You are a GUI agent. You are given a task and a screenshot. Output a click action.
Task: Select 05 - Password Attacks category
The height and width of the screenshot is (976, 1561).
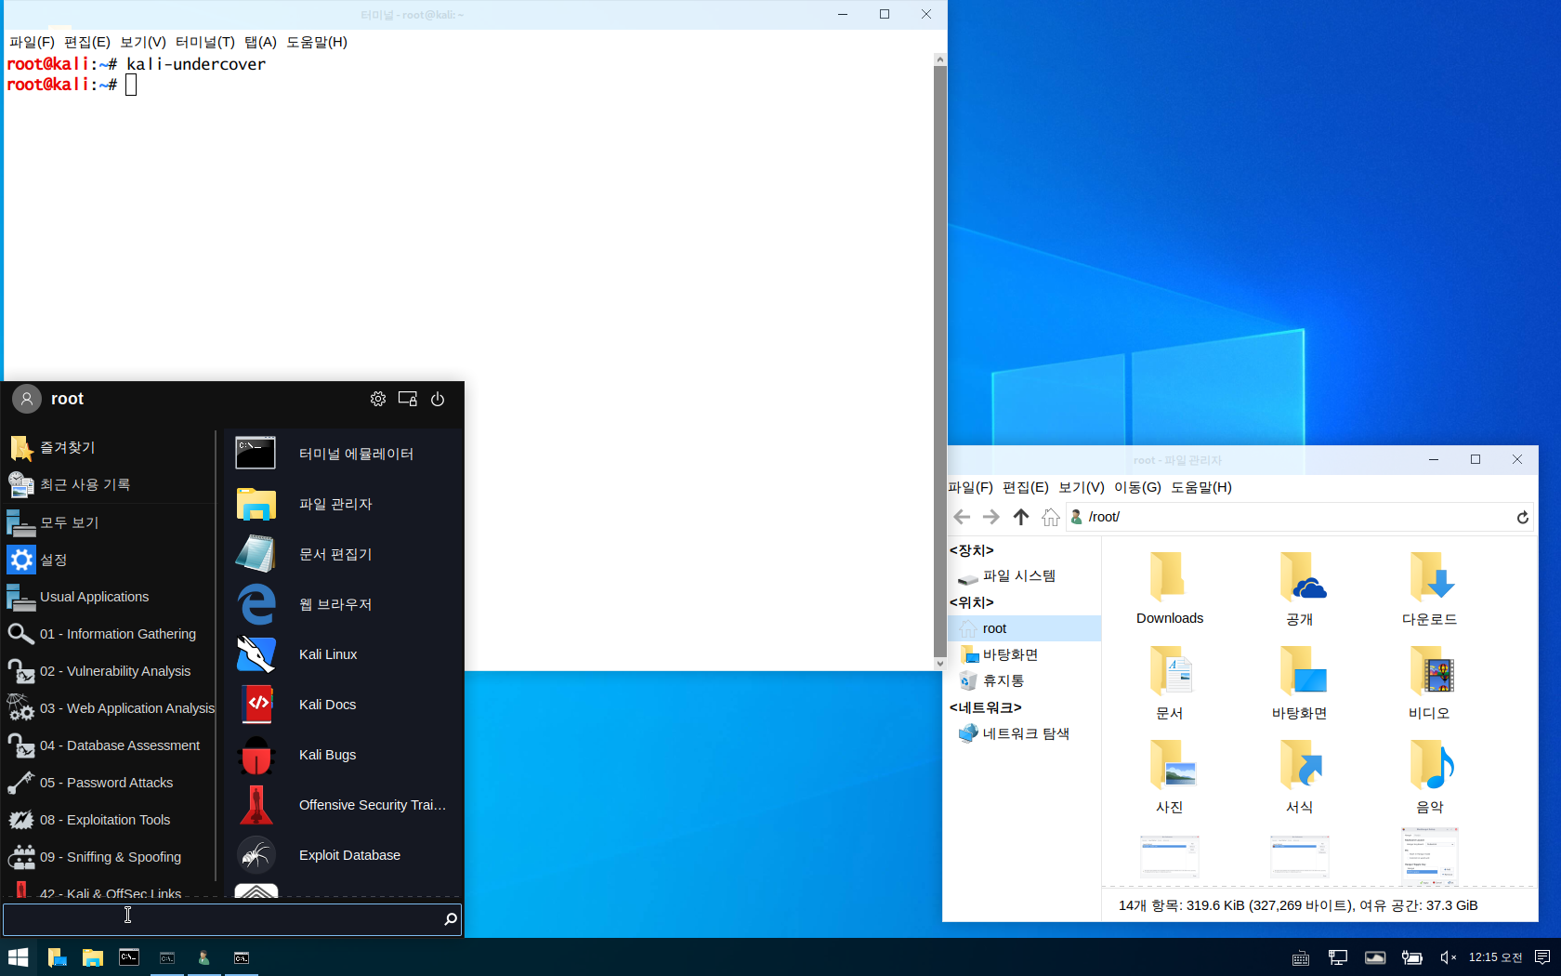(109, 783)
